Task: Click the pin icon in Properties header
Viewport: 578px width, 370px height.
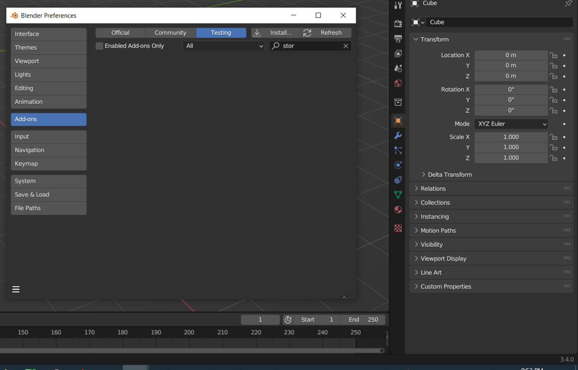Action: (568, 4)
